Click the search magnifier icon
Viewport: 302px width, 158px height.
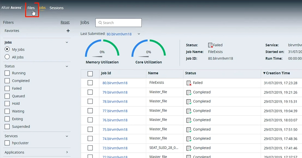(x=100, y=23)
